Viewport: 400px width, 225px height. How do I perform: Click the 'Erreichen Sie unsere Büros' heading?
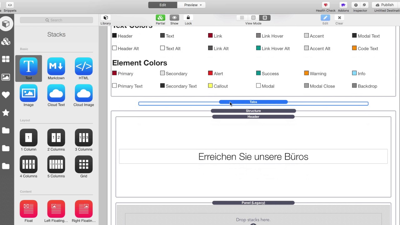click(x=253, y=157)
